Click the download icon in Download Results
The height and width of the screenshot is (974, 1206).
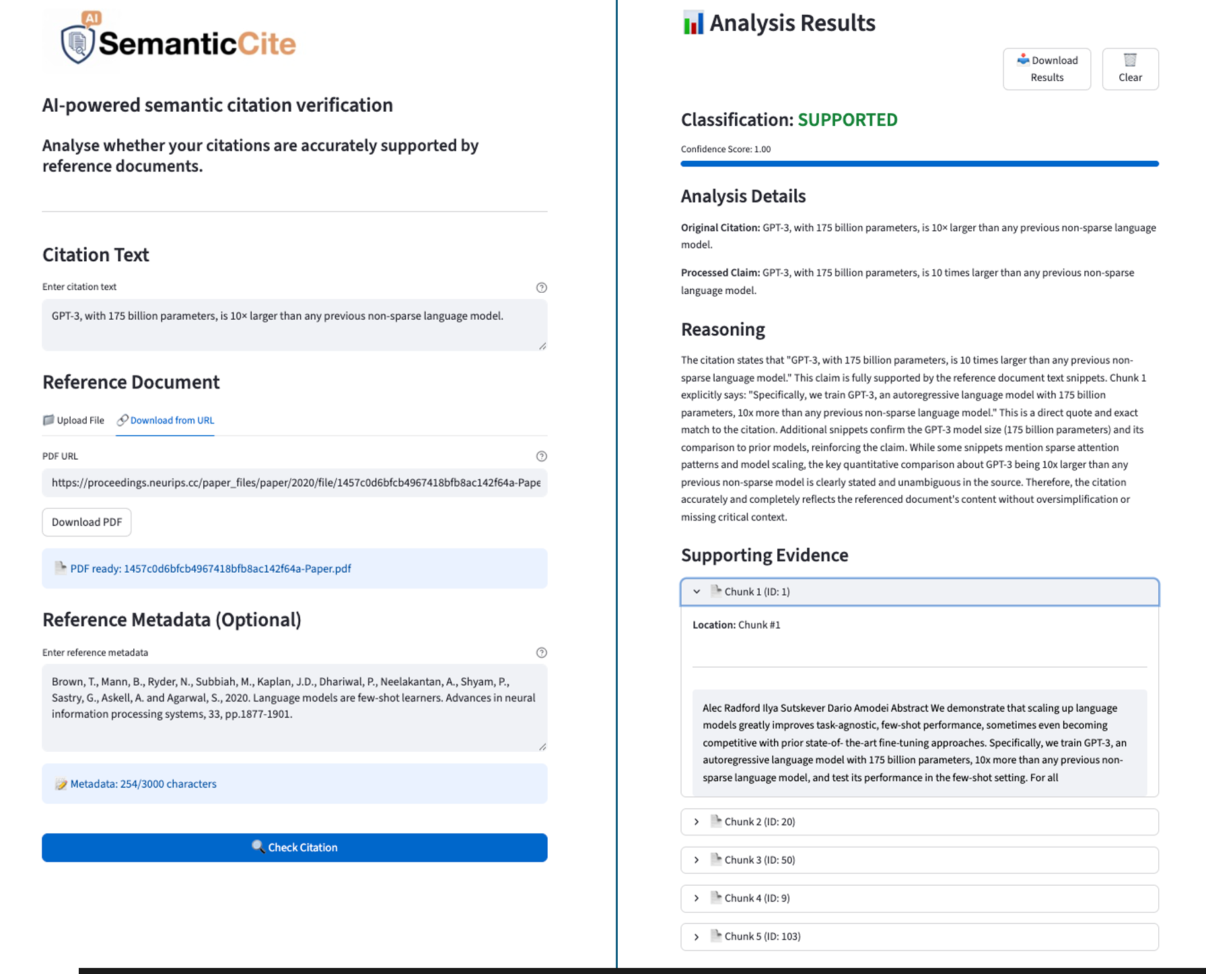point(1024,59)
